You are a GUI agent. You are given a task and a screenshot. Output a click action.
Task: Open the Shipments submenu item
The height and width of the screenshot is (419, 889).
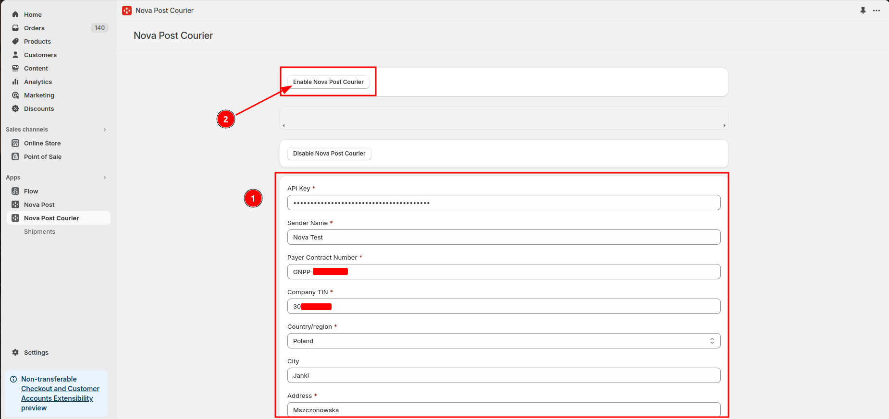[39, 231]
